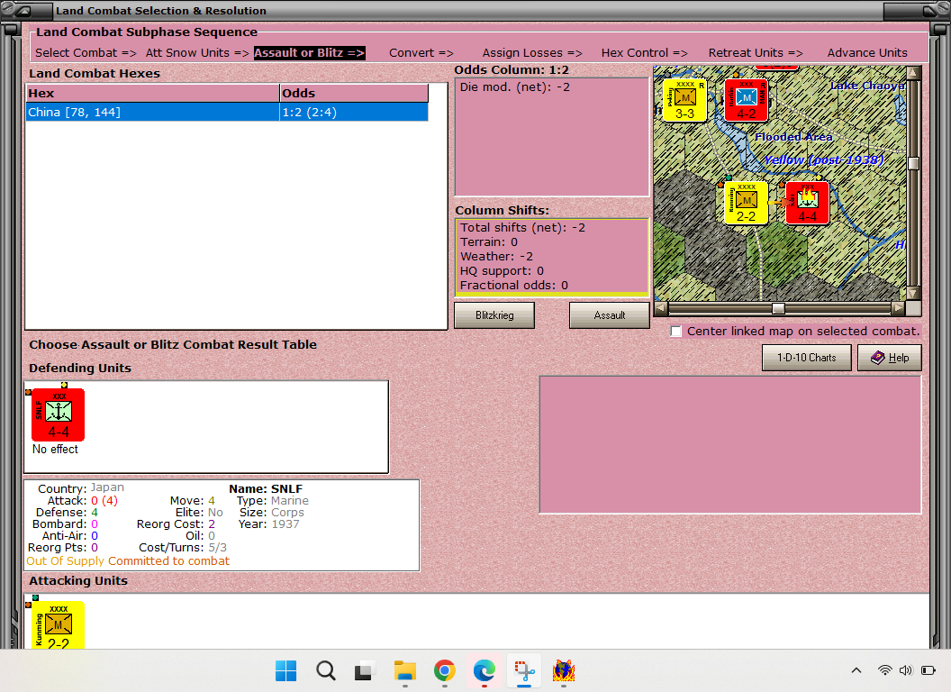Open the 1-D-10 Charts

(807, 358)
